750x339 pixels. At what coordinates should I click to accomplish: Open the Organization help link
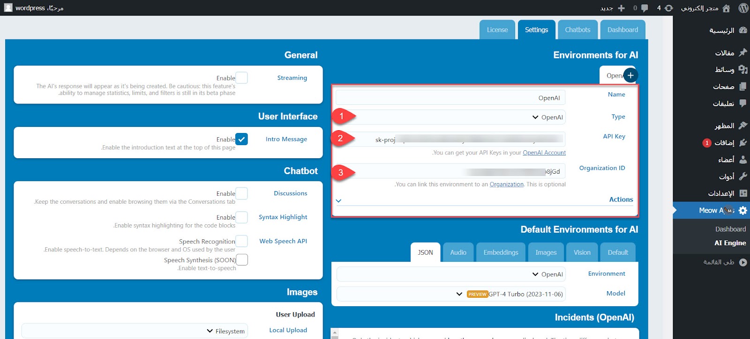(506, 184)
